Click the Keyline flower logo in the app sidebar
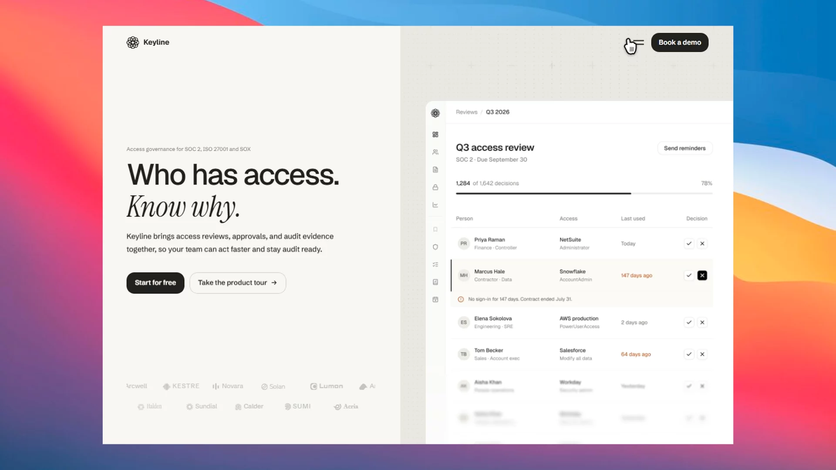836x470 pixels. click(435, 113)
